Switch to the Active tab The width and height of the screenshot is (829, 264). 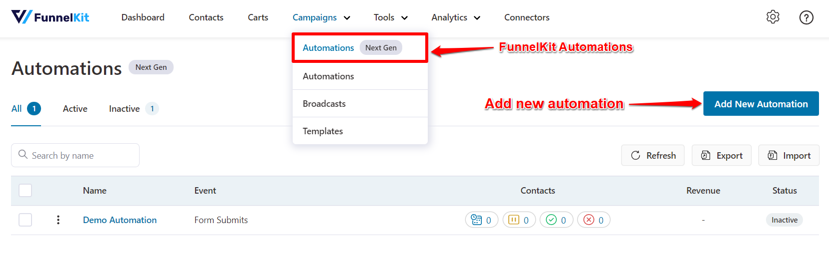point(75,109)
